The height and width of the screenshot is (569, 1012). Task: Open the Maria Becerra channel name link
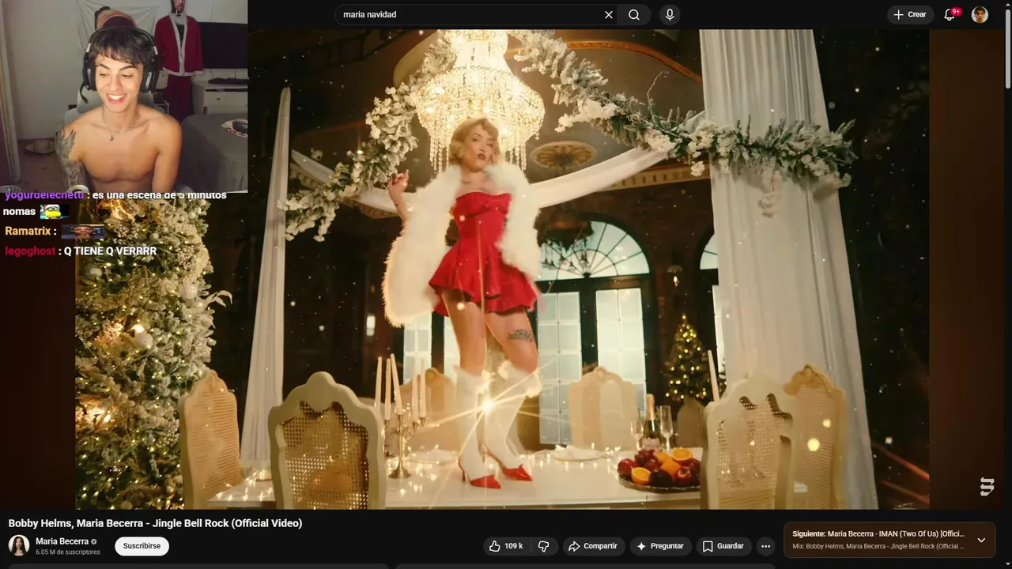(x=62, y=541)
